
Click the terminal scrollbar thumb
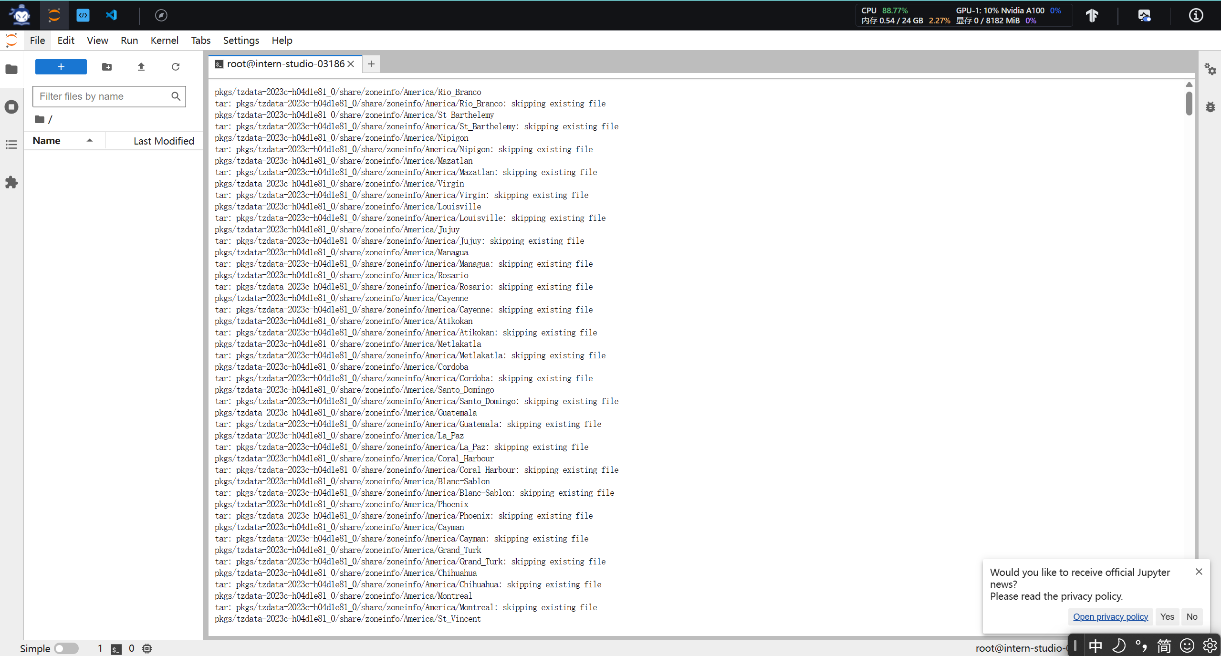pos(1189,104)
